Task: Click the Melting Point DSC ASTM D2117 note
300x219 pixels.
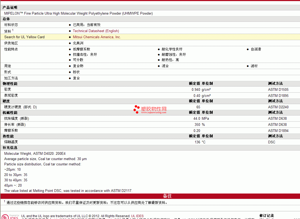Action: 68,191
